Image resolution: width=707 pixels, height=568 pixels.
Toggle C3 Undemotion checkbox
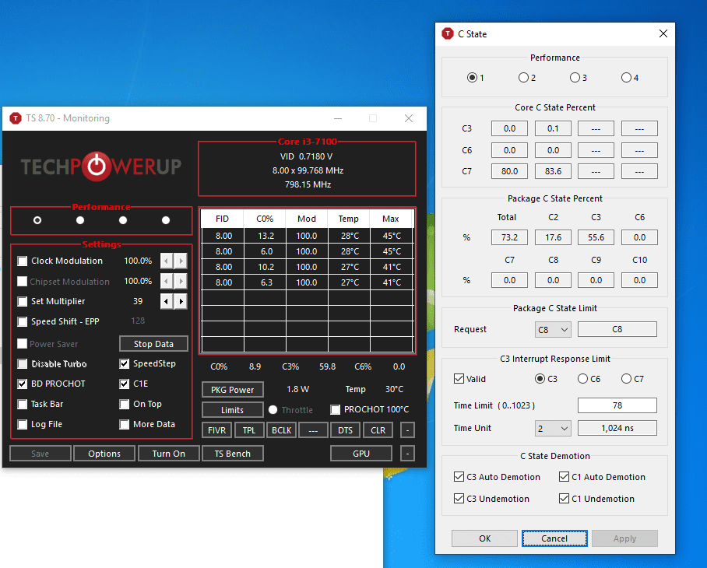(459, 499)
